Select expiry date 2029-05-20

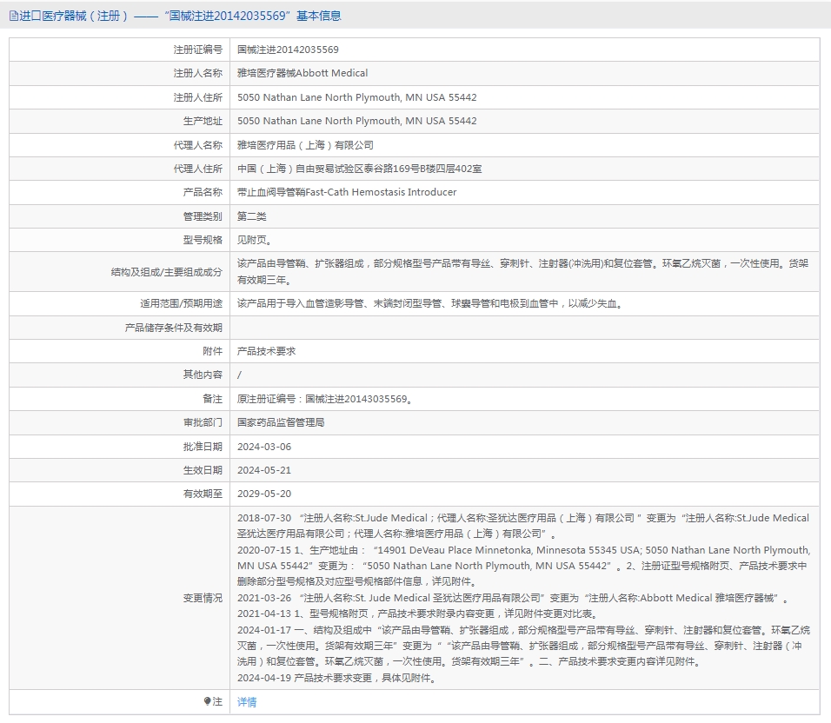264,494
